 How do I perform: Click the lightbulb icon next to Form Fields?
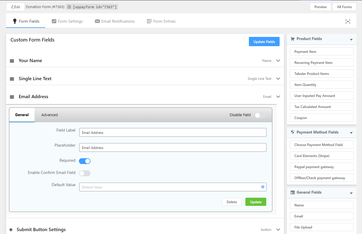(14, 21)
